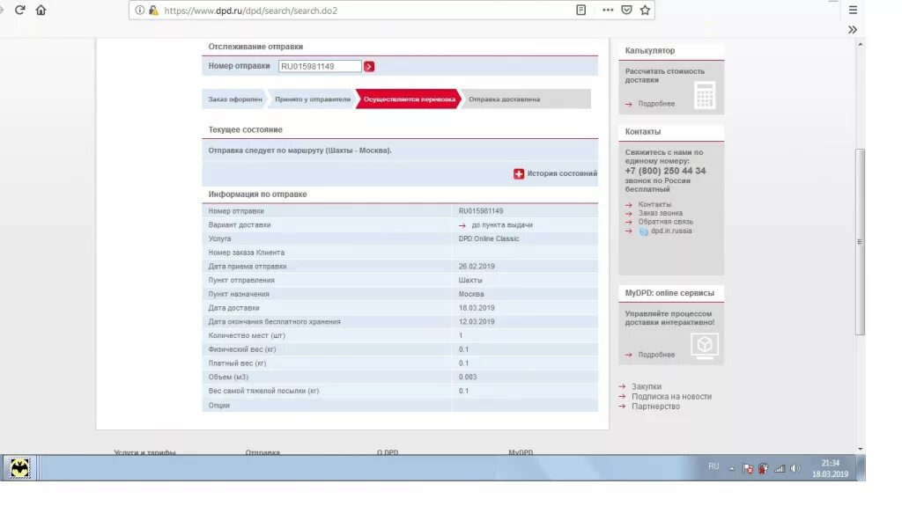Click the tracking number input field
The image size is (902, 506).
(320, 66)
